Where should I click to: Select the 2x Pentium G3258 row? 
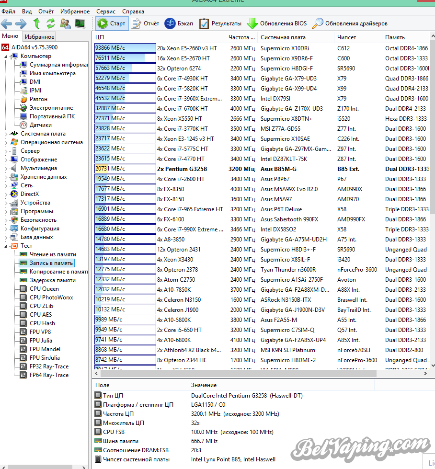[x=262, y=169]
